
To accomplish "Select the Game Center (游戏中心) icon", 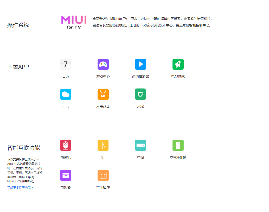I will pos(103,64).
